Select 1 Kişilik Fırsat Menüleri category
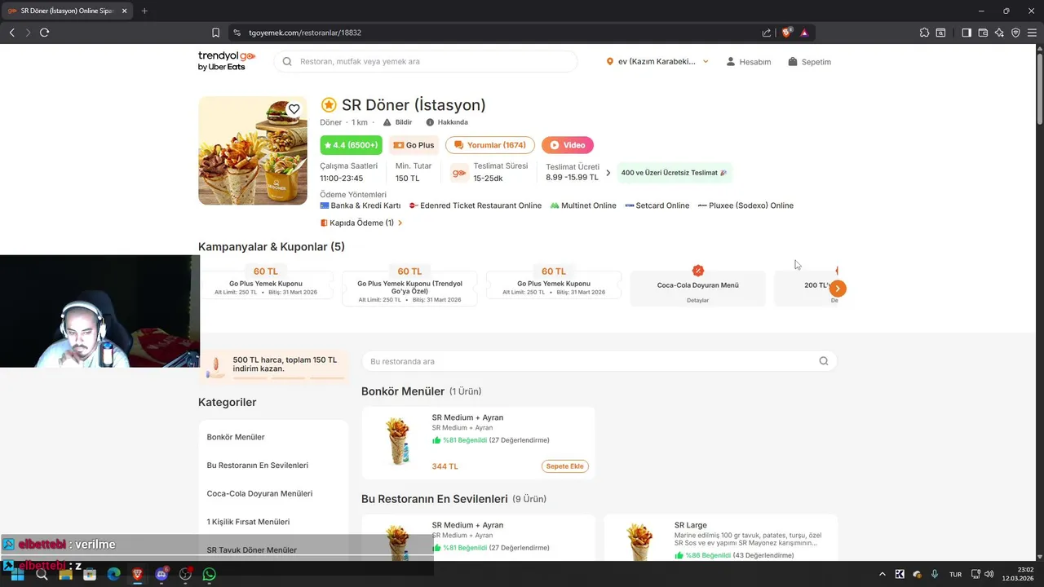 pos(248,522)
